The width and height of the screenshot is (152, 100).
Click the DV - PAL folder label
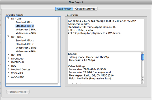click(x=16, y=55)
